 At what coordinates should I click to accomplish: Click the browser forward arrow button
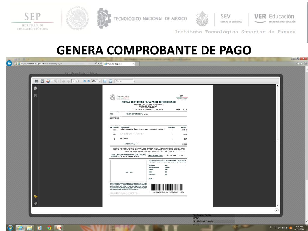click(15, 63)
